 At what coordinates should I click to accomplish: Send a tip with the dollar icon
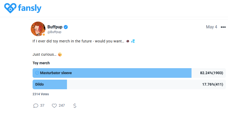(75, 106)
